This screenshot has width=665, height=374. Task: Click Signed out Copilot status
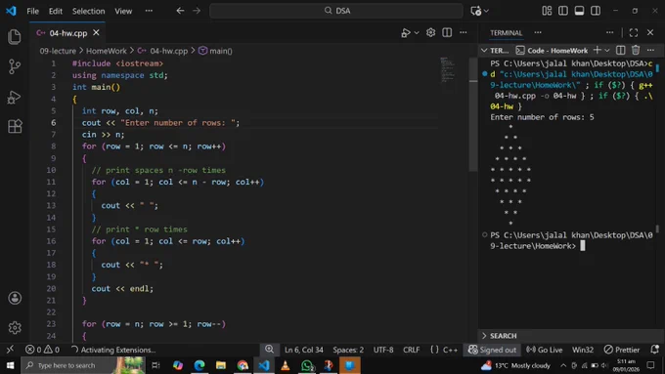coord(492,350)
